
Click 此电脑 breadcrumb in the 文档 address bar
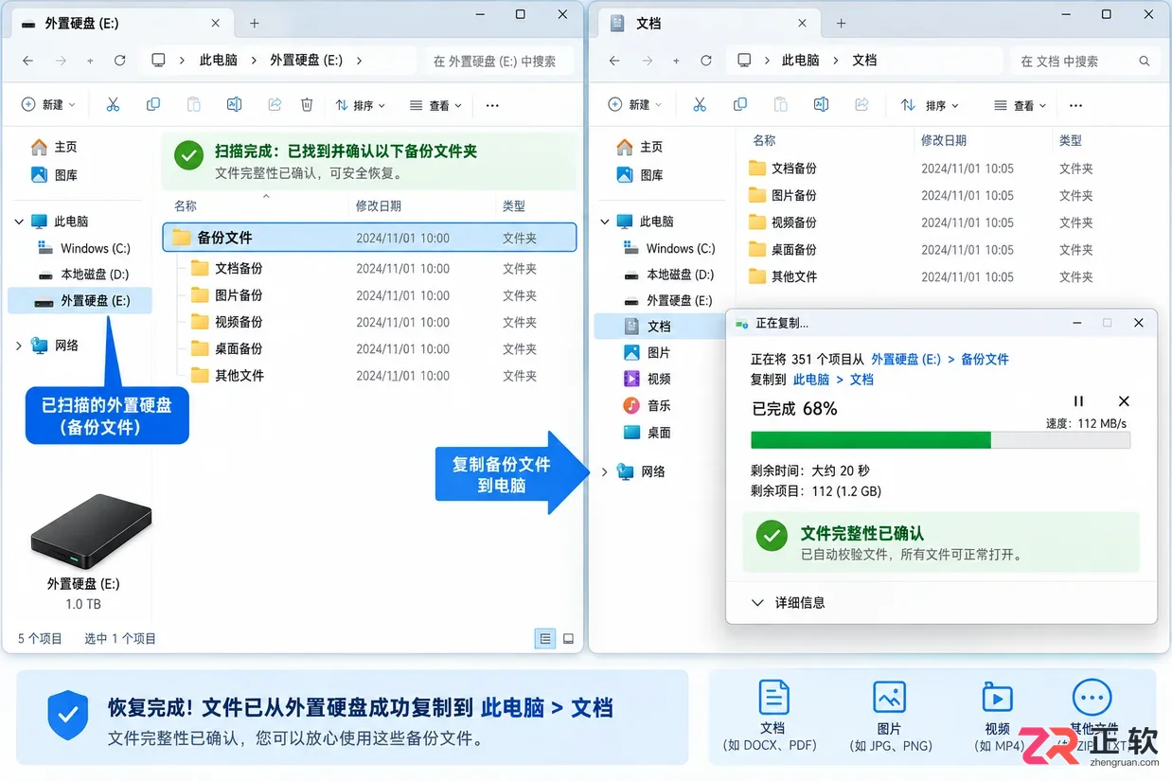point(801,60)
